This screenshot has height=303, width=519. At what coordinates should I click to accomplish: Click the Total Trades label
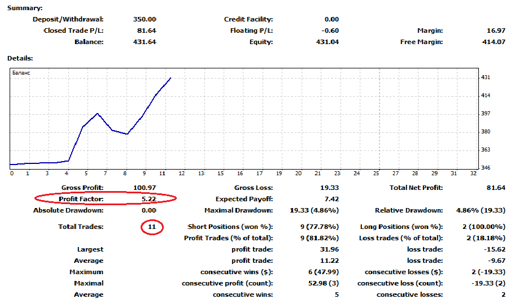point(81,227)
